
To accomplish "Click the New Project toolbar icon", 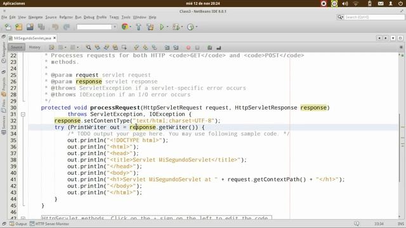I will [18, 27].
